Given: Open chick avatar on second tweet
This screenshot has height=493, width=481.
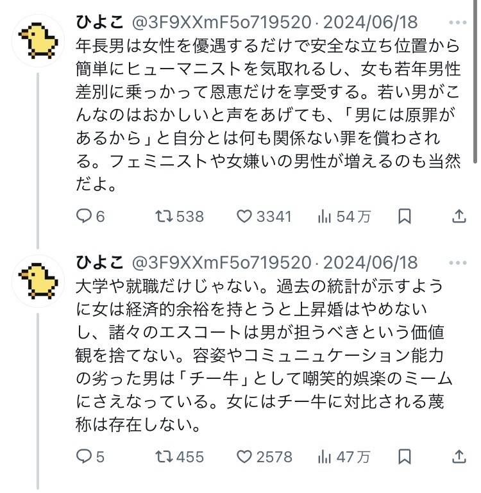Looking at the screenshot, I should coord(38,280).
